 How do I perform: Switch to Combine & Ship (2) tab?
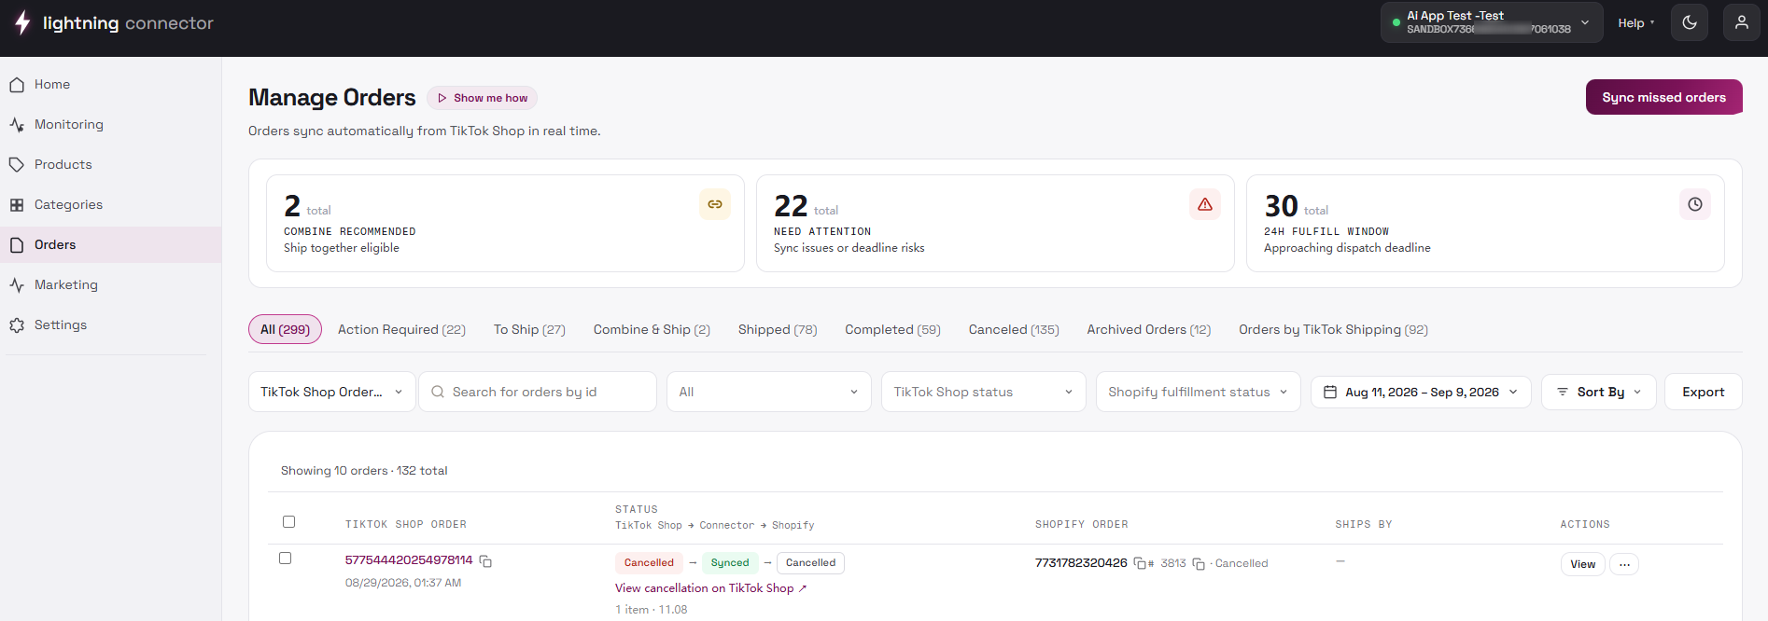(x=652, y=329)
